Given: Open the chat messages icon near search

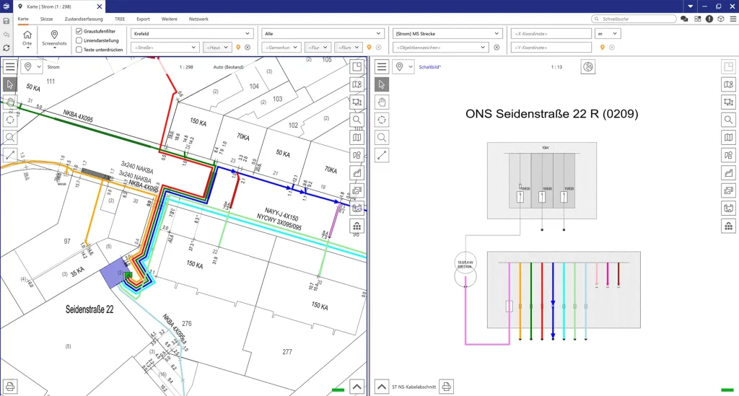Looking at the screenshot, I should [x=684, y=19].
